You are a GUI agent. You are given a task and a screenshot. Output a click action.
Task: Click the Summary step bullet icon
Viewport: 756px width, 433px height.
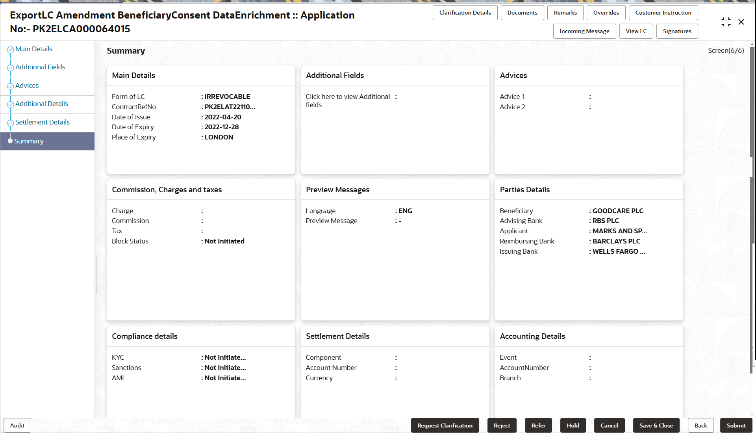(x=10, y=141)
